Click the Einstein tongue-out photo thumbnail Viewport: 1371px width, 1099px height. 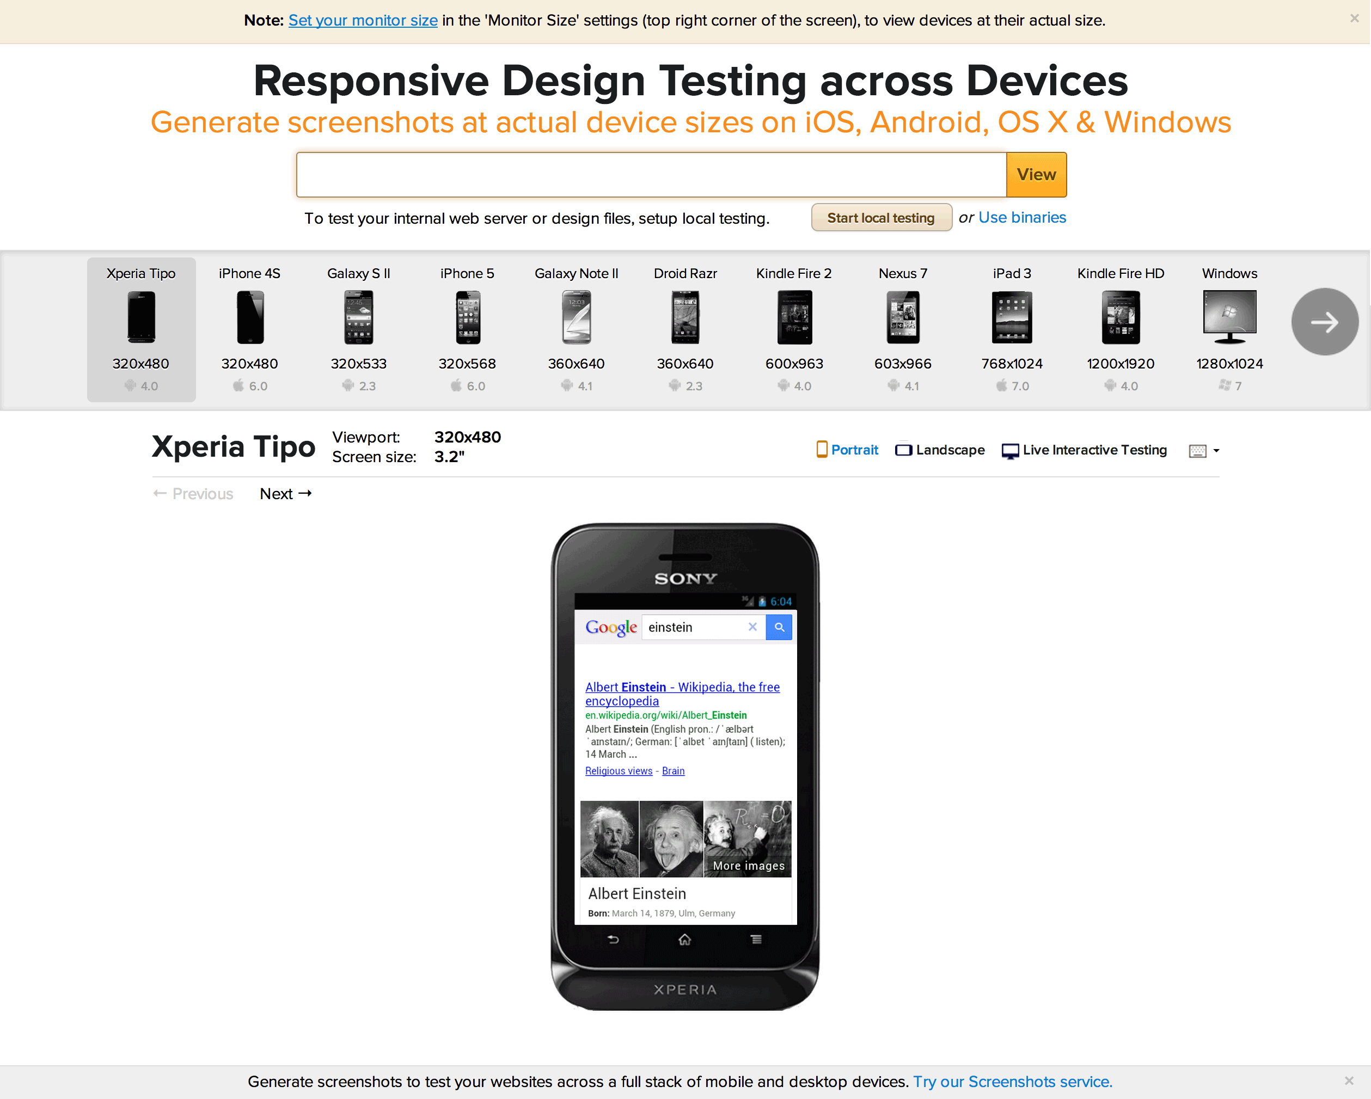pos(671,839)
